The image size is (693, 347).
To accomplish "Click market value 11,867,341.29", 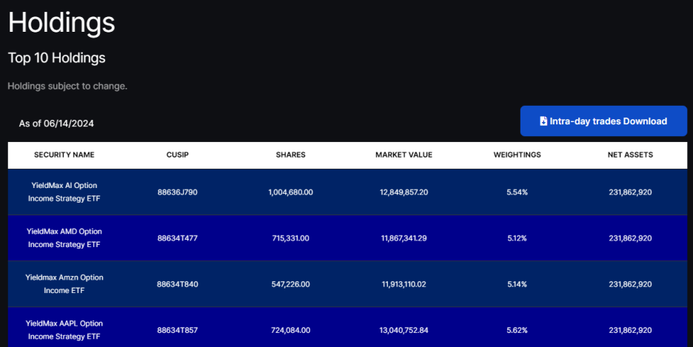I will 404,238.
